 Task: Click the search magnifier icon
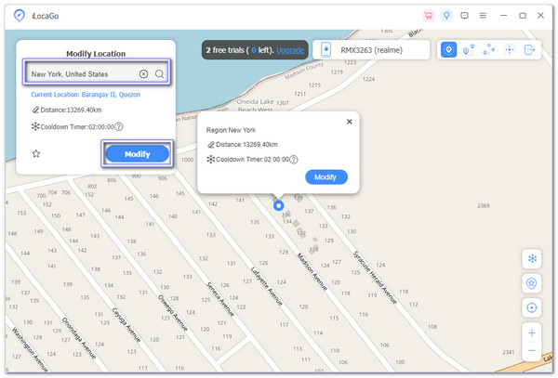(159, 74)
